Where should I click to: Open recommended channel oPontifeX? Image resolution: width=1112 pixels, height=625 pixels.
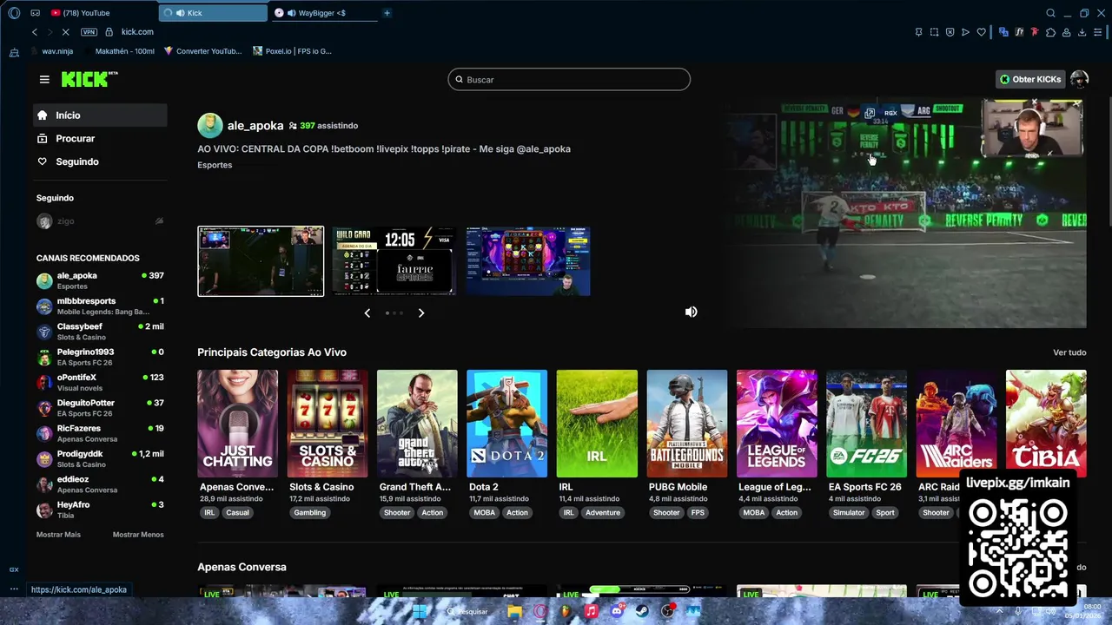tap(100, 383)
